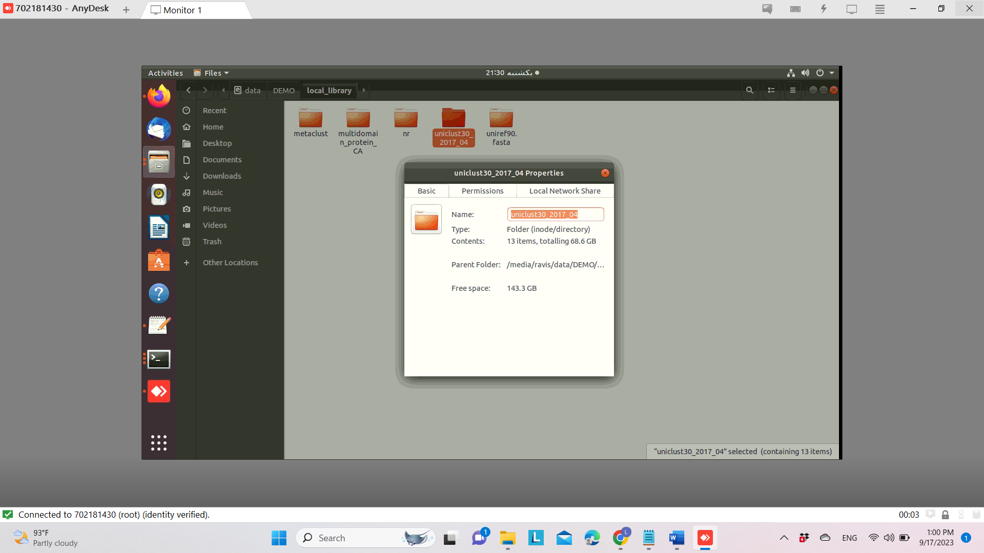The image size is (984, 553).
Task: Navigate back using the left arrow button
Action: [188, 90]
